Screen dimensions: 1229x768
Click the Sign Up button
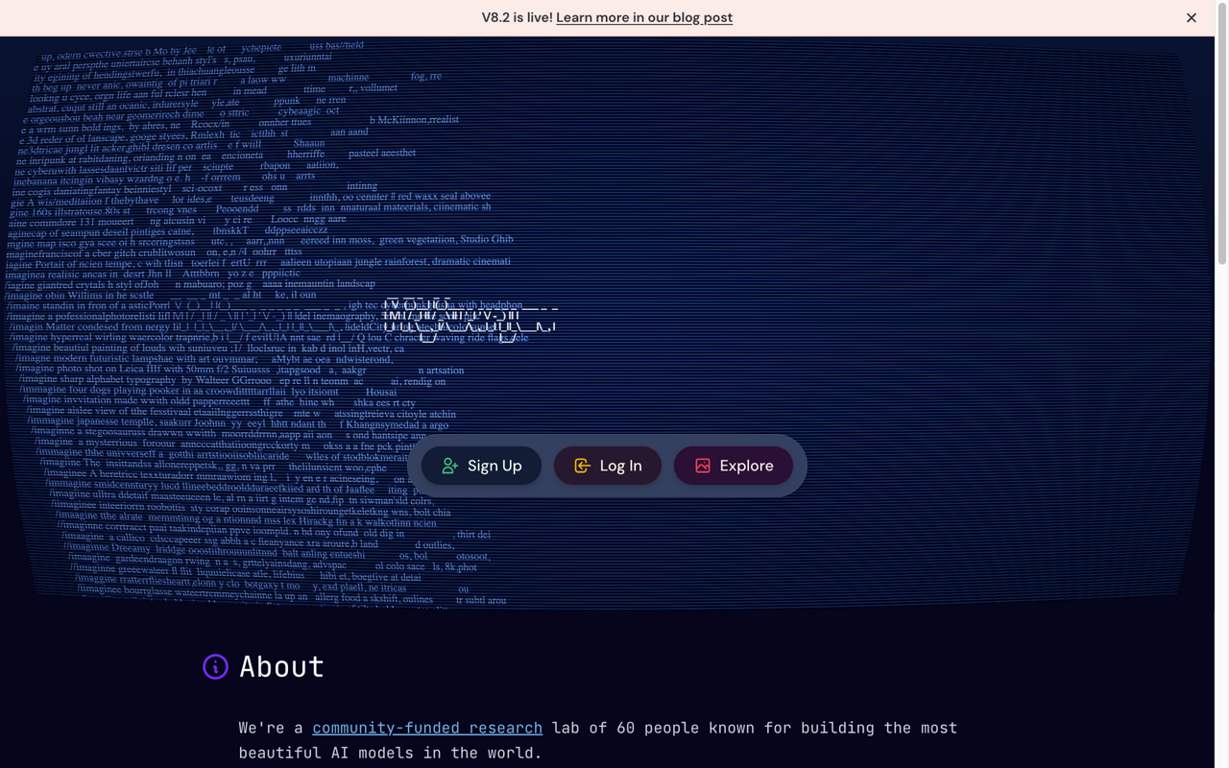coord(481,466)
